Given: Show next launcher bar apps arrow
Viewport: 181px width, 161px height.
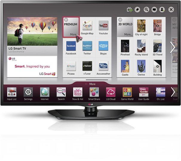Looking at the screenshot, I should (x=173, y=92).
